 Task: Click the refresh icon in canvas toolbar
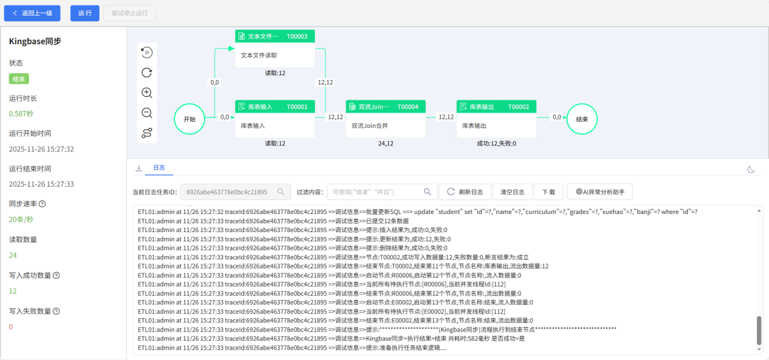click(146, 73)
